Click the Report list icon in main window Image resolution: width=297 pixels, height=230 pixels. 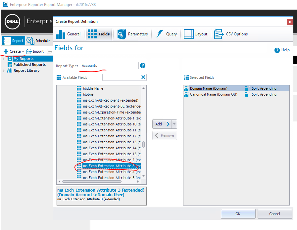7,41
